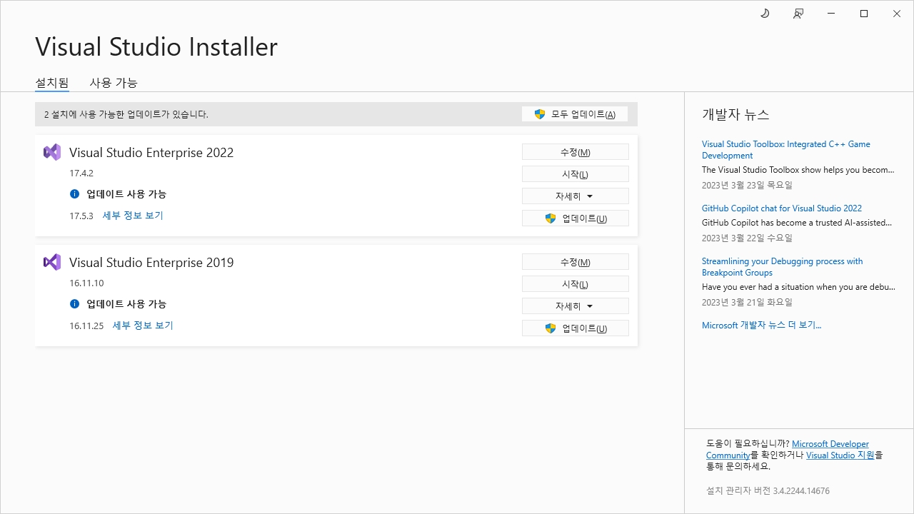The image size is (914, 514).
Task: Switch to the 설치됨 tab
Action: [x=52, y=83]
